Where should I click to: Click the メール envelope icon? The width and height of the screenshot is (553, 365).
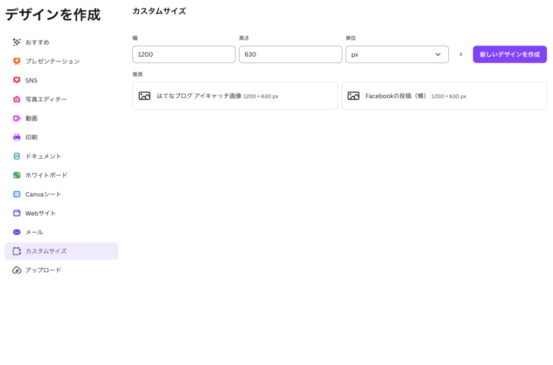coord(17,232)
